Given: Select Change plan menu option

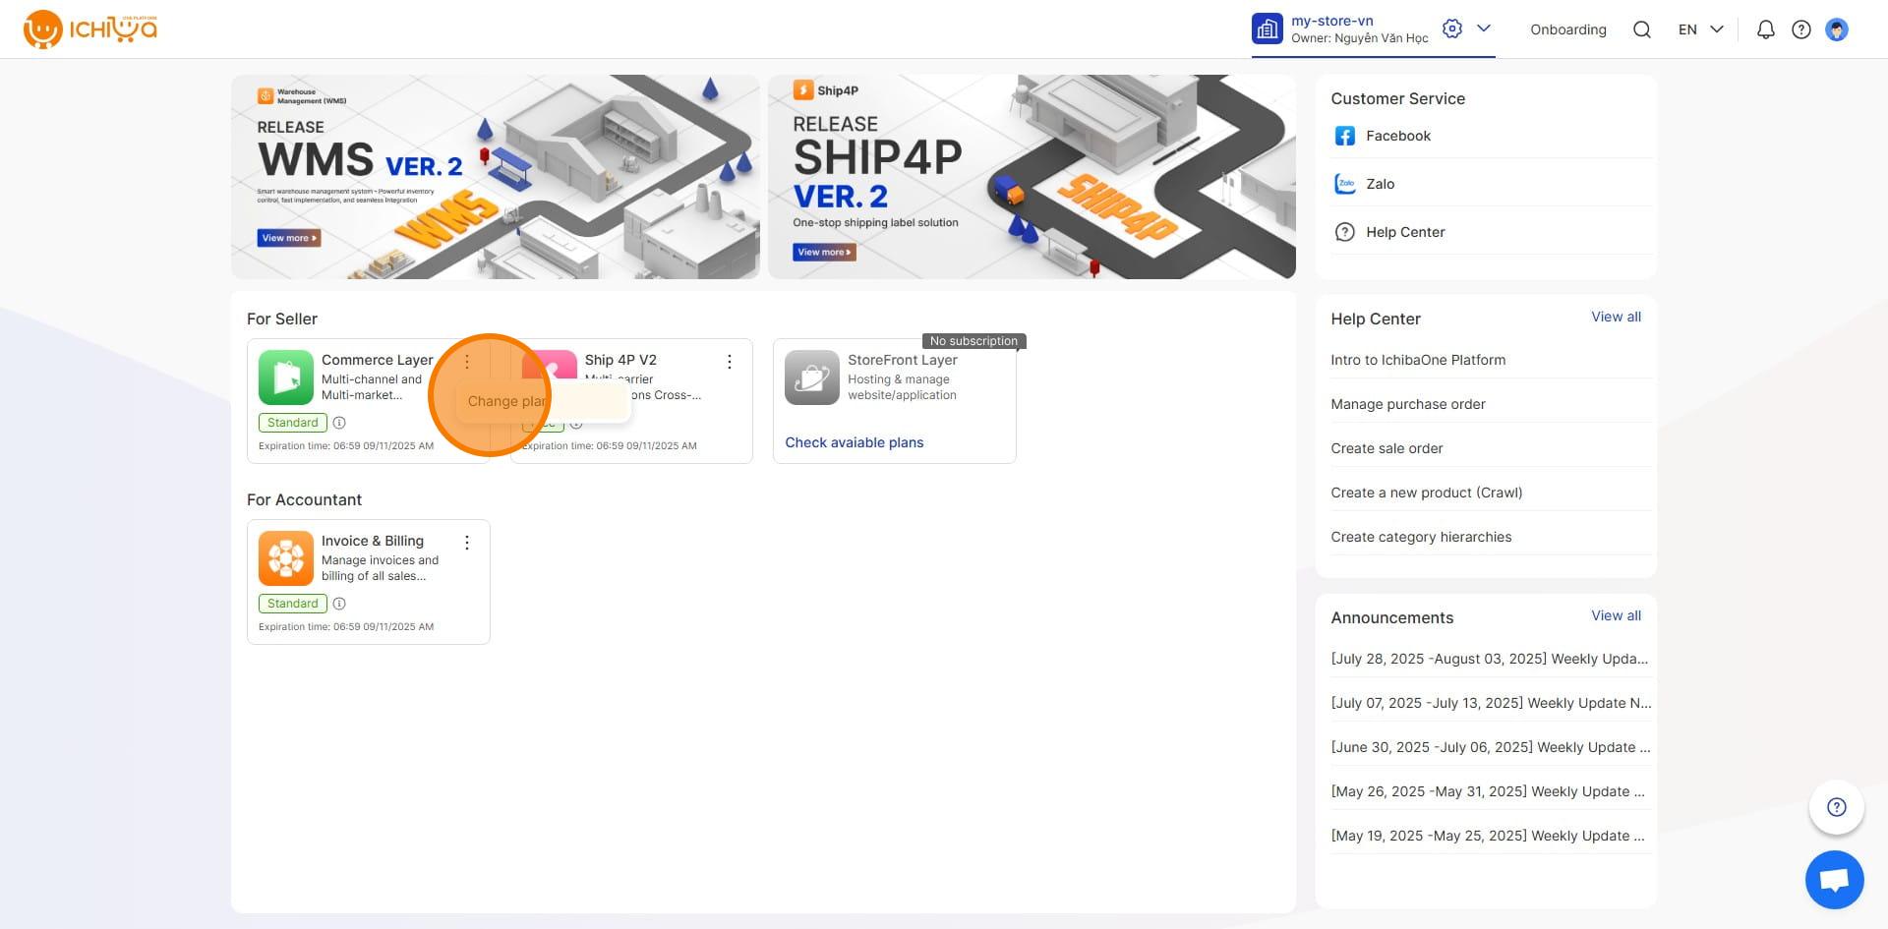Looking at the screenshot, I should [542, 401].
